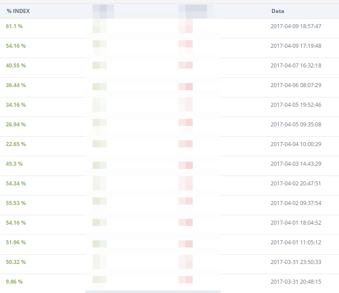The image size is (339, 293).
Task: Select the 51.96 % index value
Action: (16, 242)
